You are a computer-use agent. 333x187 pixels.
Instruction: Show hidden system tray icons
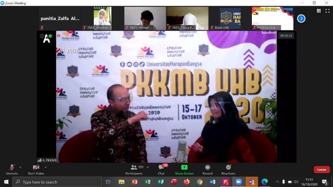(x=277, y=182)
